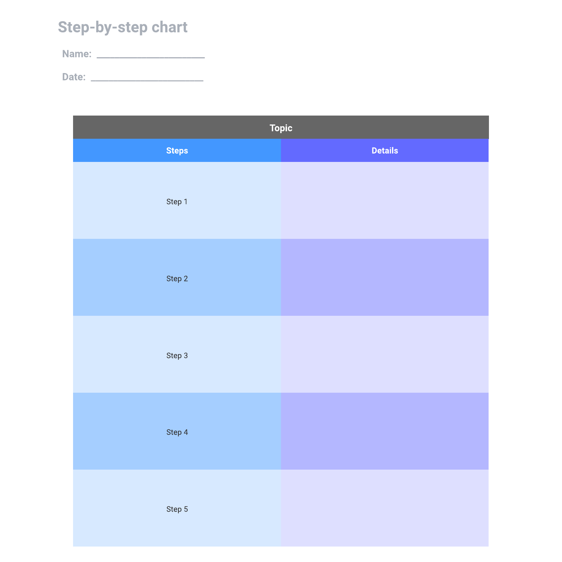Click the details cell beside Step 5
This screenshot has width=562, height=562.
tap(385, 508)
